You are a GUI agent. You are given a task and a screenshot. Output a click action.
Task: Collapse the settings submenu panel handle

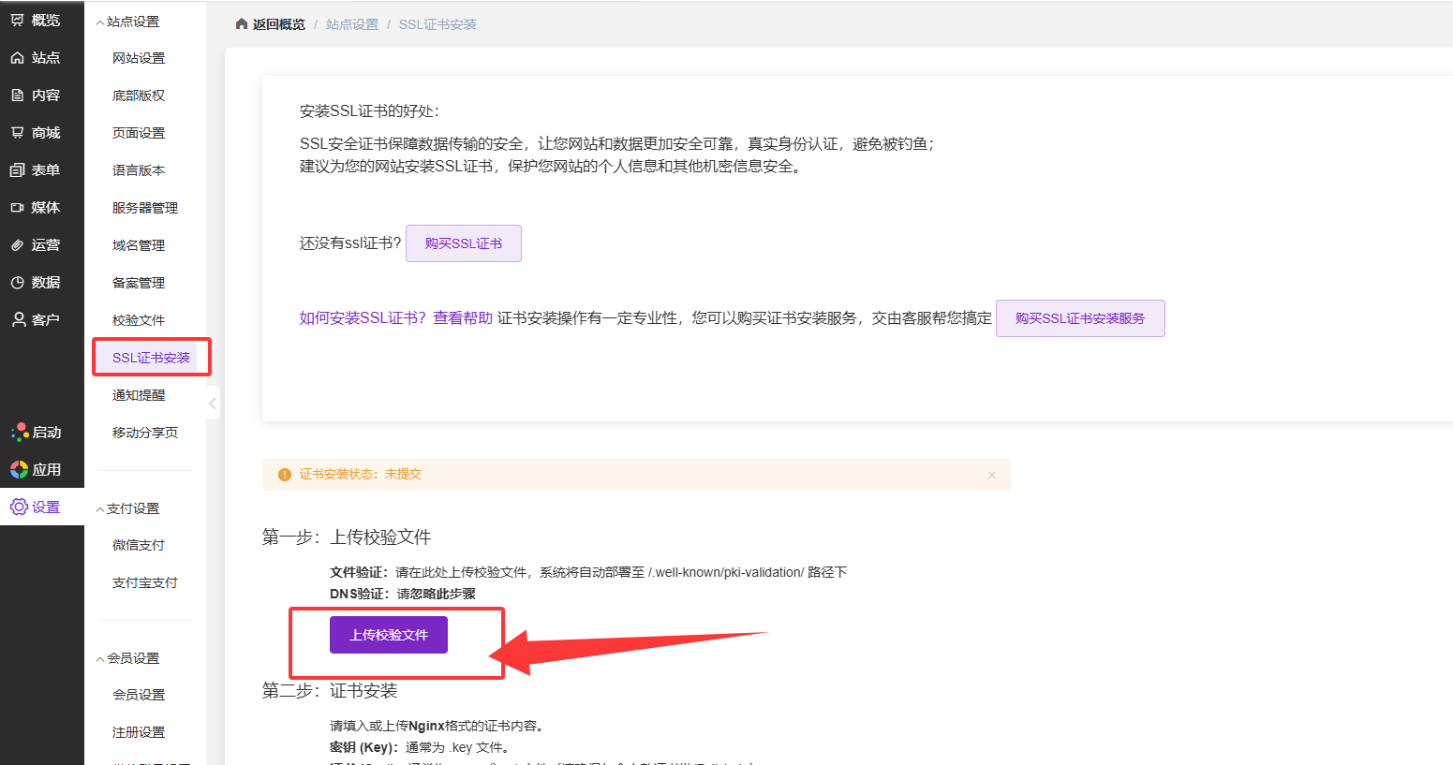pyautogui.click(x=213, y=404)
